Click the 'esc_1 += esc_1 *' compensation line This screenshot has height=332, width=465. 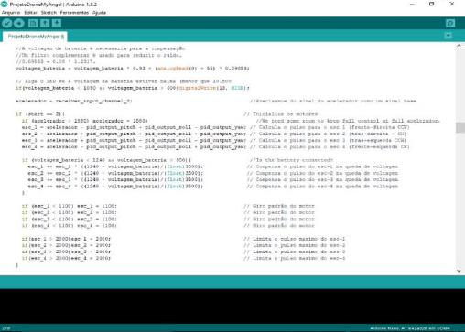(x=115, y=166)
